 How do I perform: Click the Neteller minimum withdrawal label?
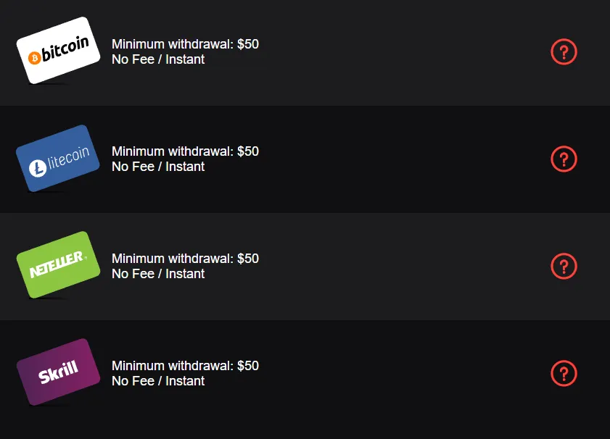click(x=185, y=258)
